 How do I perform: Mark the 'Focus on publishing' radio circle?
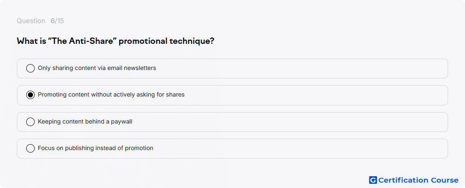30,148
